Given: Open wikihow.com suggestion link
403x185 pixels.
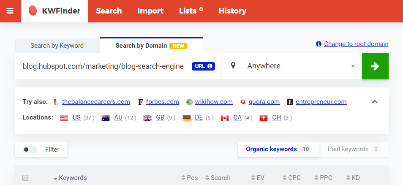Looking at the screenshot, I should tap(214, 102).
